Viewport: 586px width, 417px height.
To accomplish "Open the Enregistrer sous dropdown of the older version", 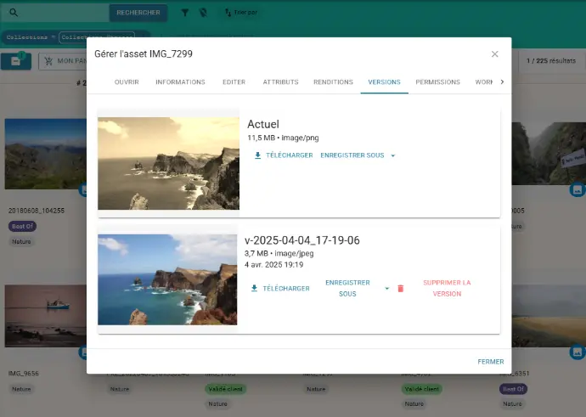I will [x=387, y=289].
